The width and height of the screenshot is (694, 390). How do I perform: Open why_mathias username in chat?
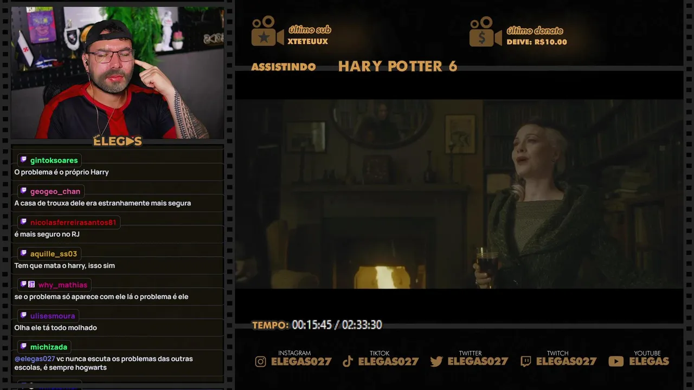[x=63, y=285]
